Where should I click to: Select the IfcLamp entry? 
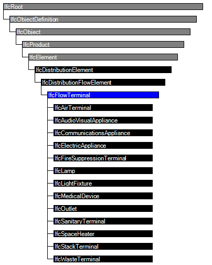point(103,171)
